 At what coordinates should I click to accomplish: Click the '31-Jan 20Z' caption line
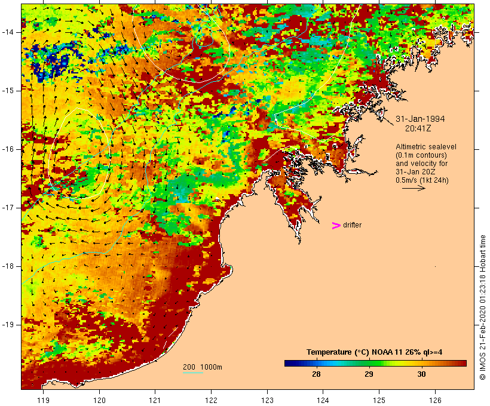click(x=416, y=172)
